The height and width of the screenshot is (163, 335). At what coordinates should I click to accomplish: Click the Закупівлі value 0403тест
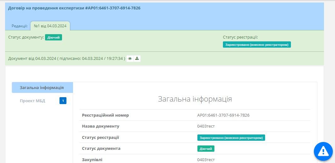click(206, 160)
